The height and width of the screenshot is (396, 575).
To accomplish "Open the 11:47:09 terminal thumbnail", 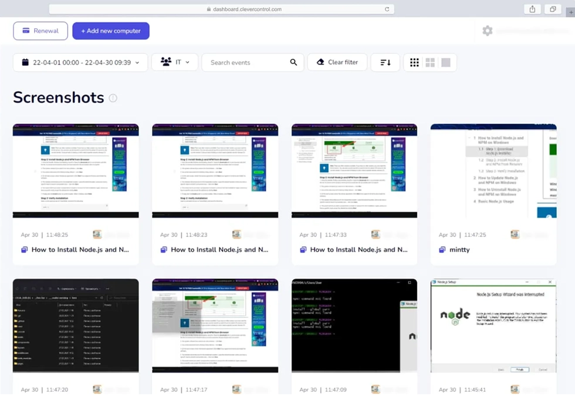I will (354, 326).
